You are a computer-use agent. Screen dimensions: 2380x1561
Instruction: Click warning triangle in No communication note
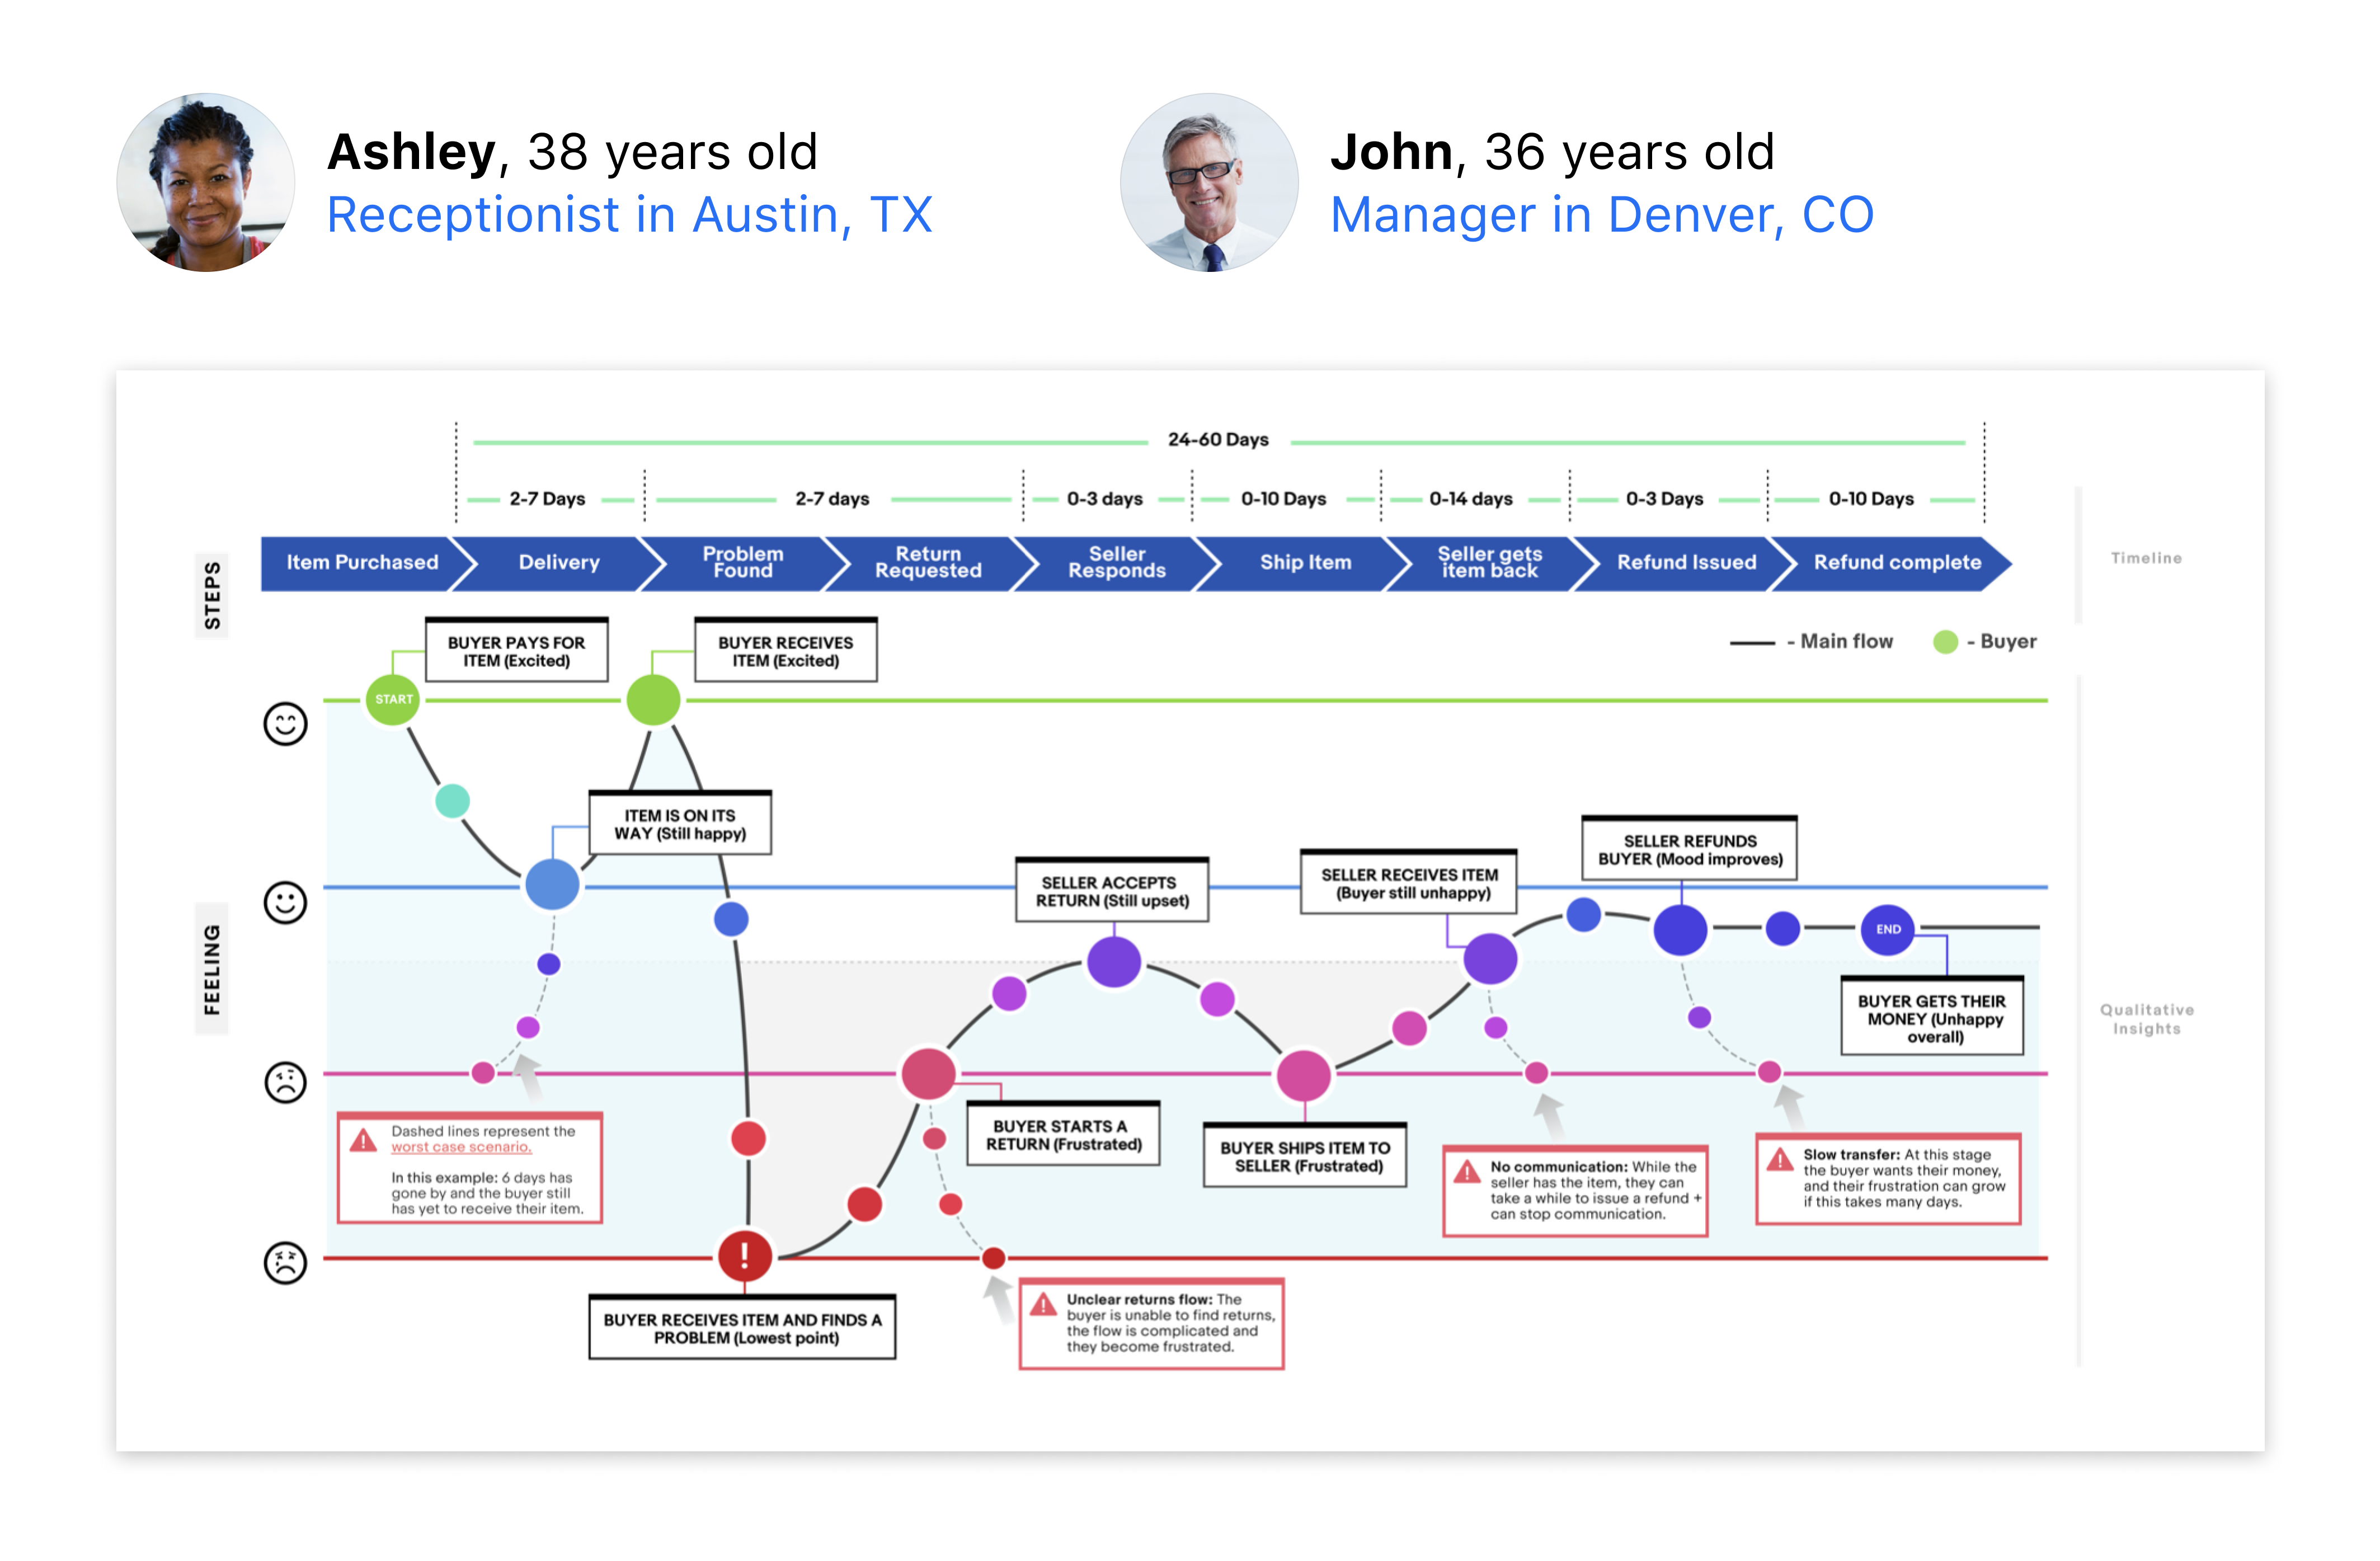coord(1466,1172)
